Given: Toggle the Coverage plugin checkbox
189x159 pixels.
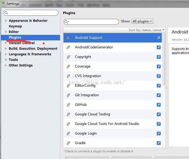Looking at the screenshot, I should (x=159, y=66).
